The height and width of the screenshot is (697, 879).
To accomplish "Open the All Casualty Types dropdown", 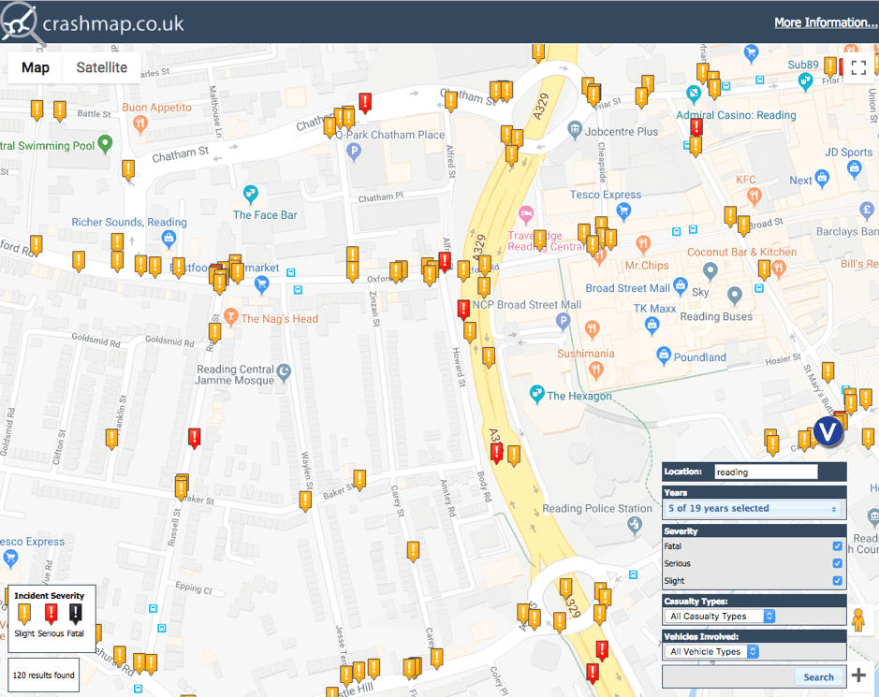I will (x=720, y=616).
